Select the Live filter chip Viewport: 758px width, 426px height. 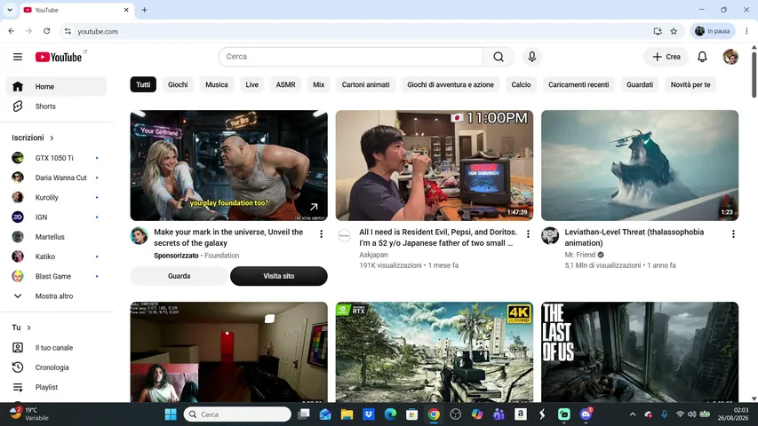pyautogui.click(x=251, y=84)
